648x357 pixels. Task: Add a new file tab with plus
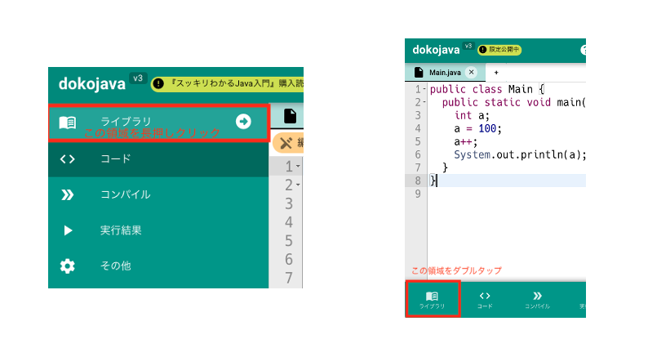(496, 72)
